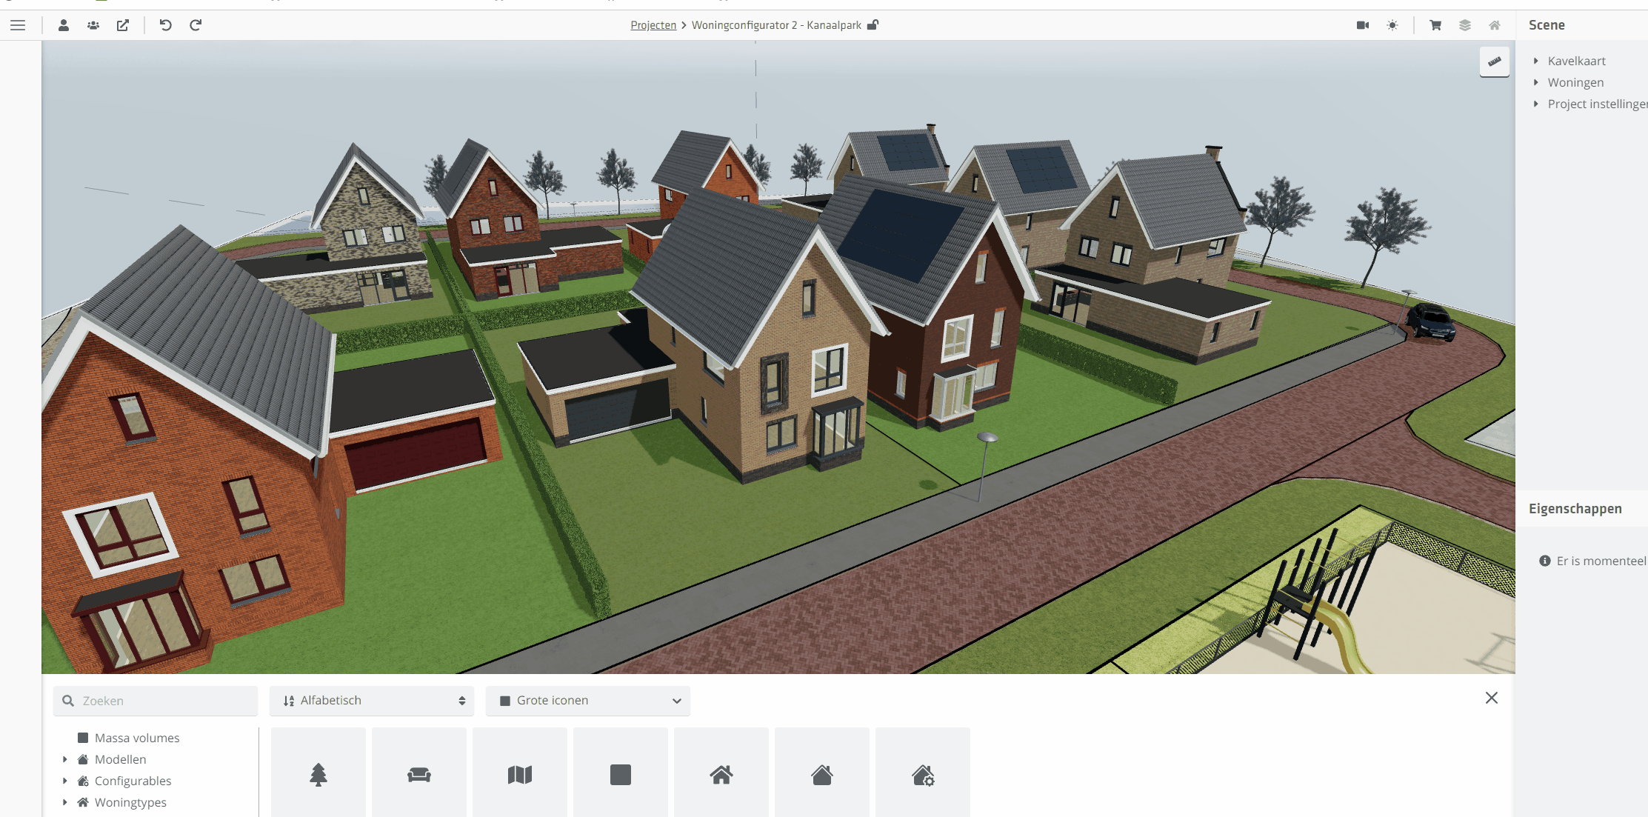Open the Grote iconen view dropdown
Viewport: 1648px width, 817px height.
[588, 701]
